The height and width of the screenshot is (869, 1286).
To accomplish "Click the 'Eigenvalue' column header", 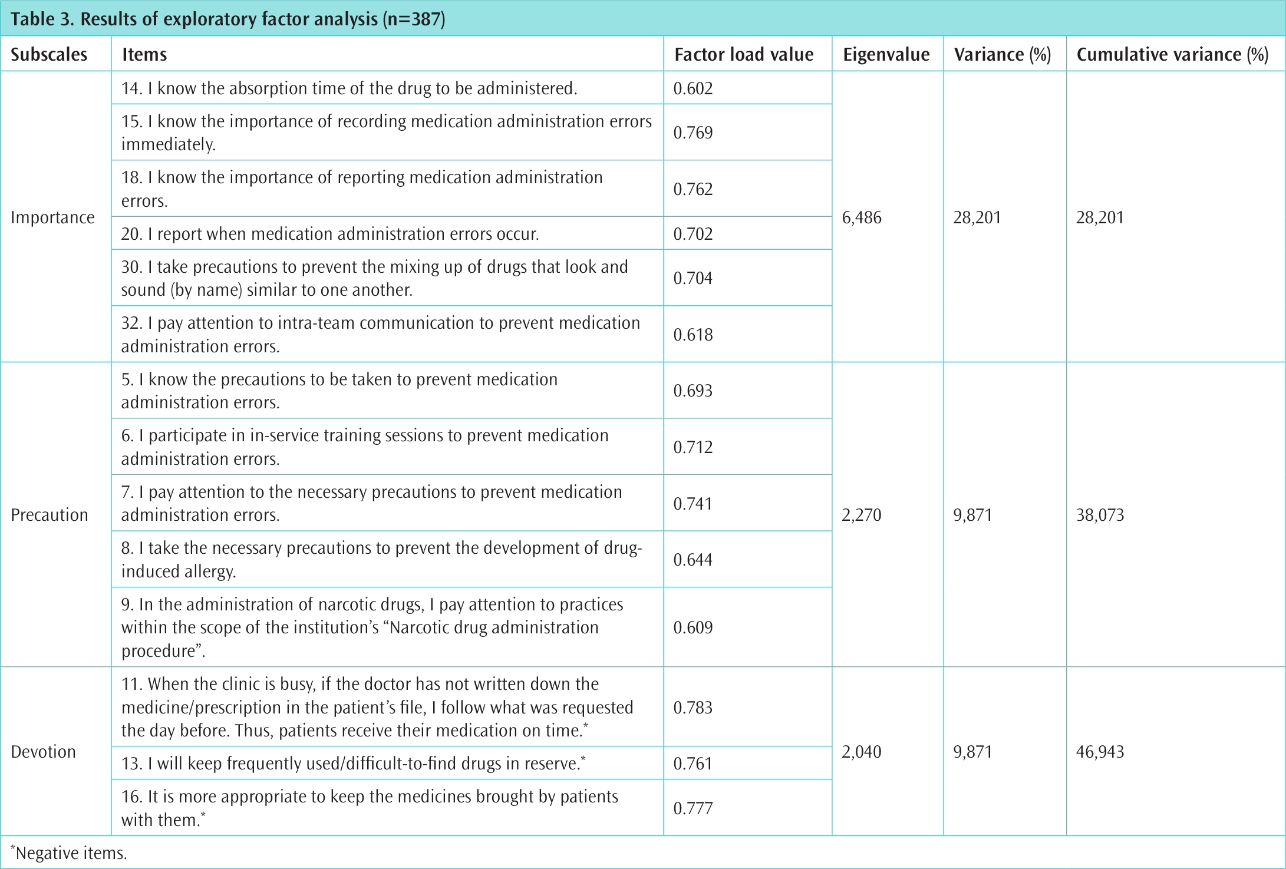I will pos(886,55).
